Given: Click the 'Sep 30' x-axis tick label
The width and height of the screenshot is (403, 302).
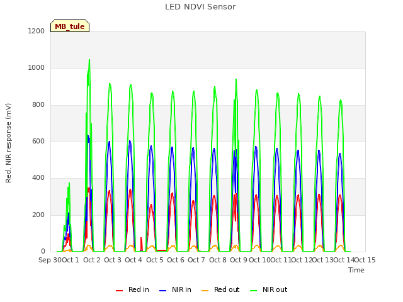Looking at the screenshot, I should pos(50,260).
